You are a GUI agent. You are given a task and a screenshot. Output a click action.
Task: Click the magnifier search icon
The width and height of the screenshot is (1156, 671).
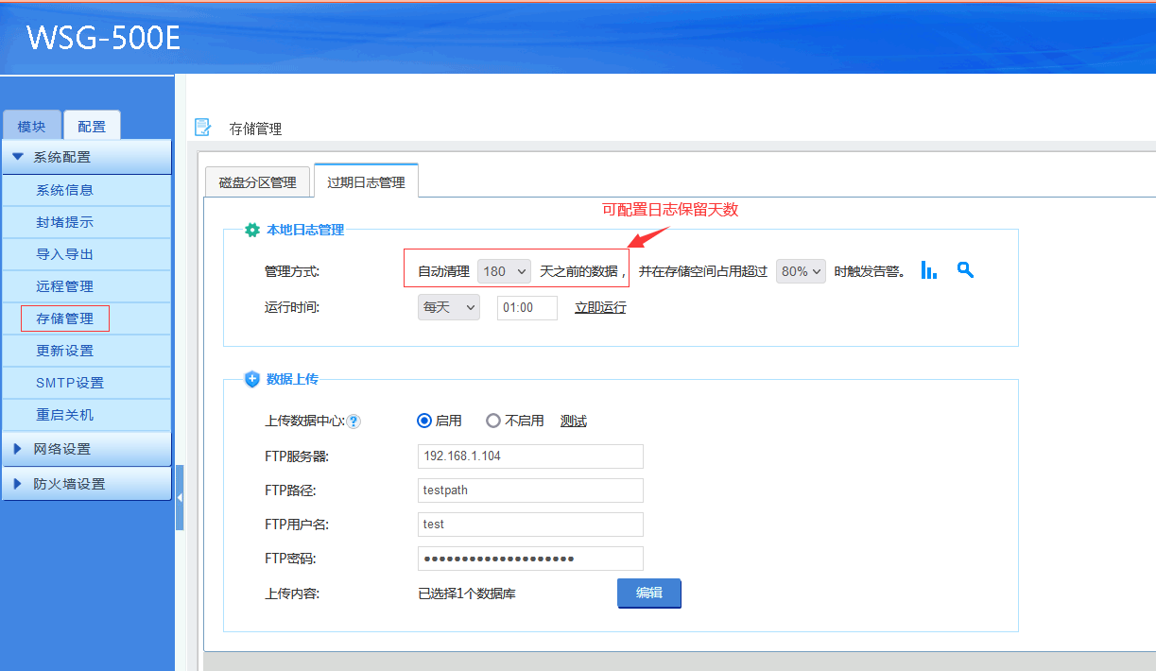[x=964, y=270]
